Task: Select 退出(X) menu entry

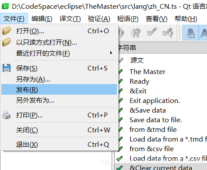Action: [59, 145]
